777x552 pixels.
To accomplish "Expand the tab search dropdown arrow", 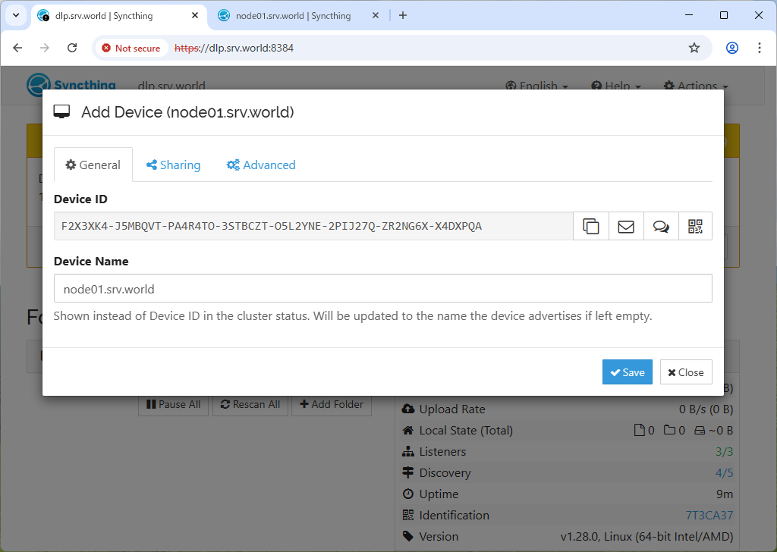I will (15, 15).
